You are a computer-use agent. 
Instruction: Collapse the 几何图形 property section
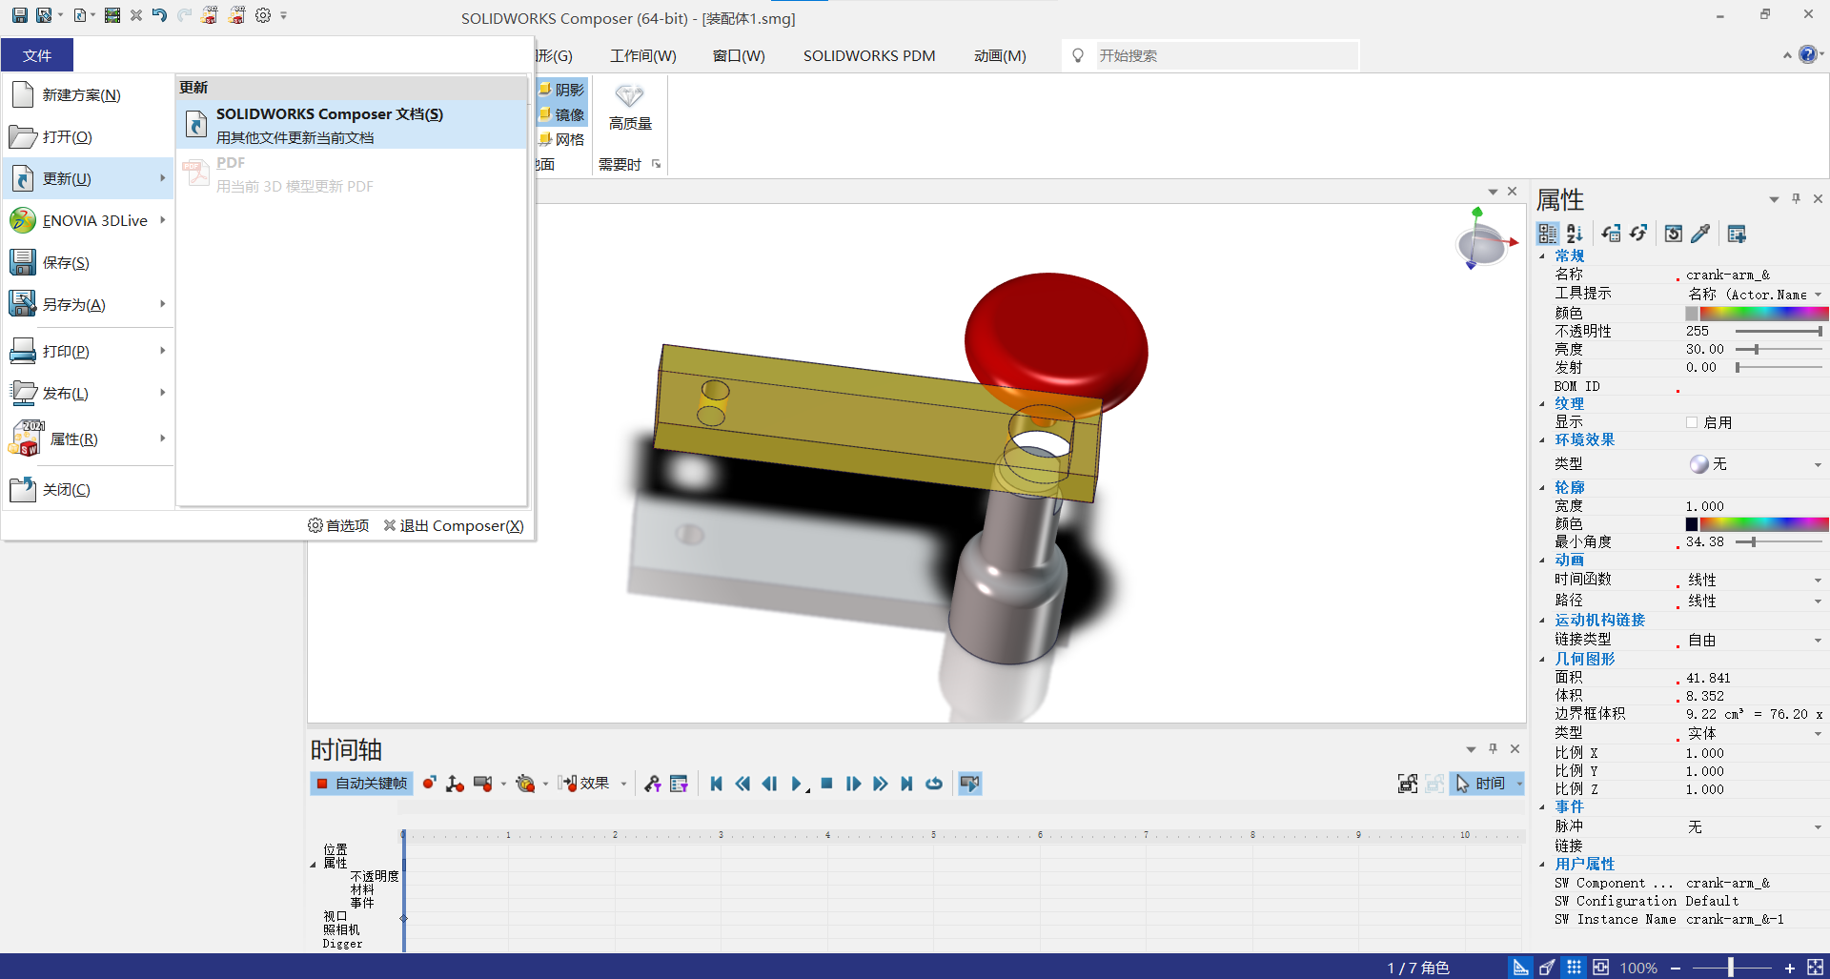[1543, 660]
